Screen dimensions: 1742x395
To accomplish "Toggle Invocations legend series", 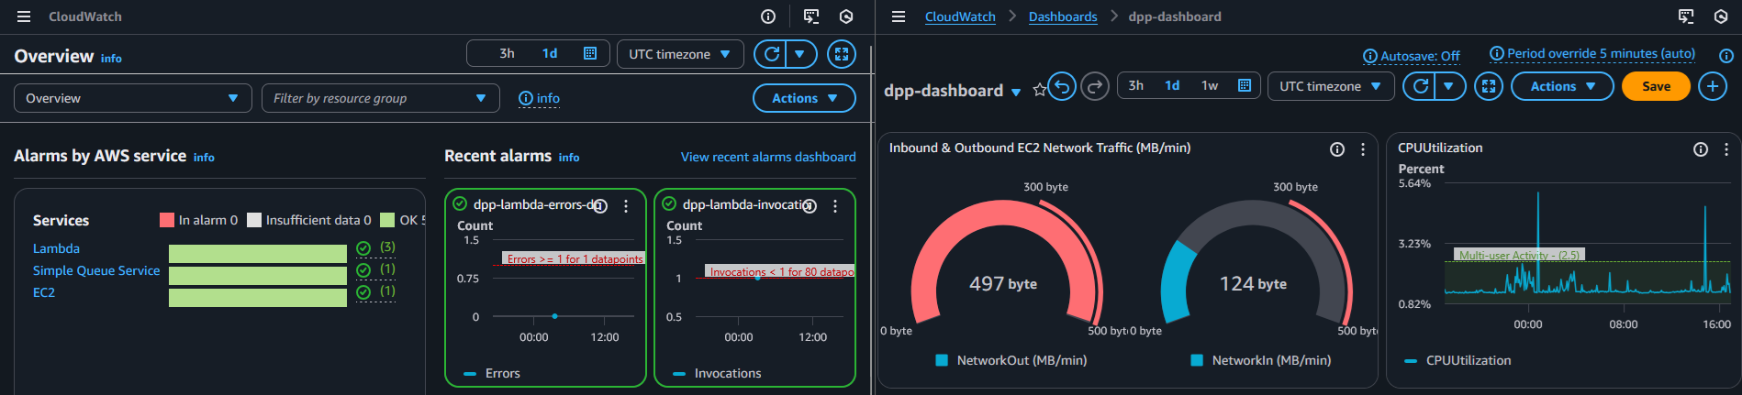I will coord(717,373).
